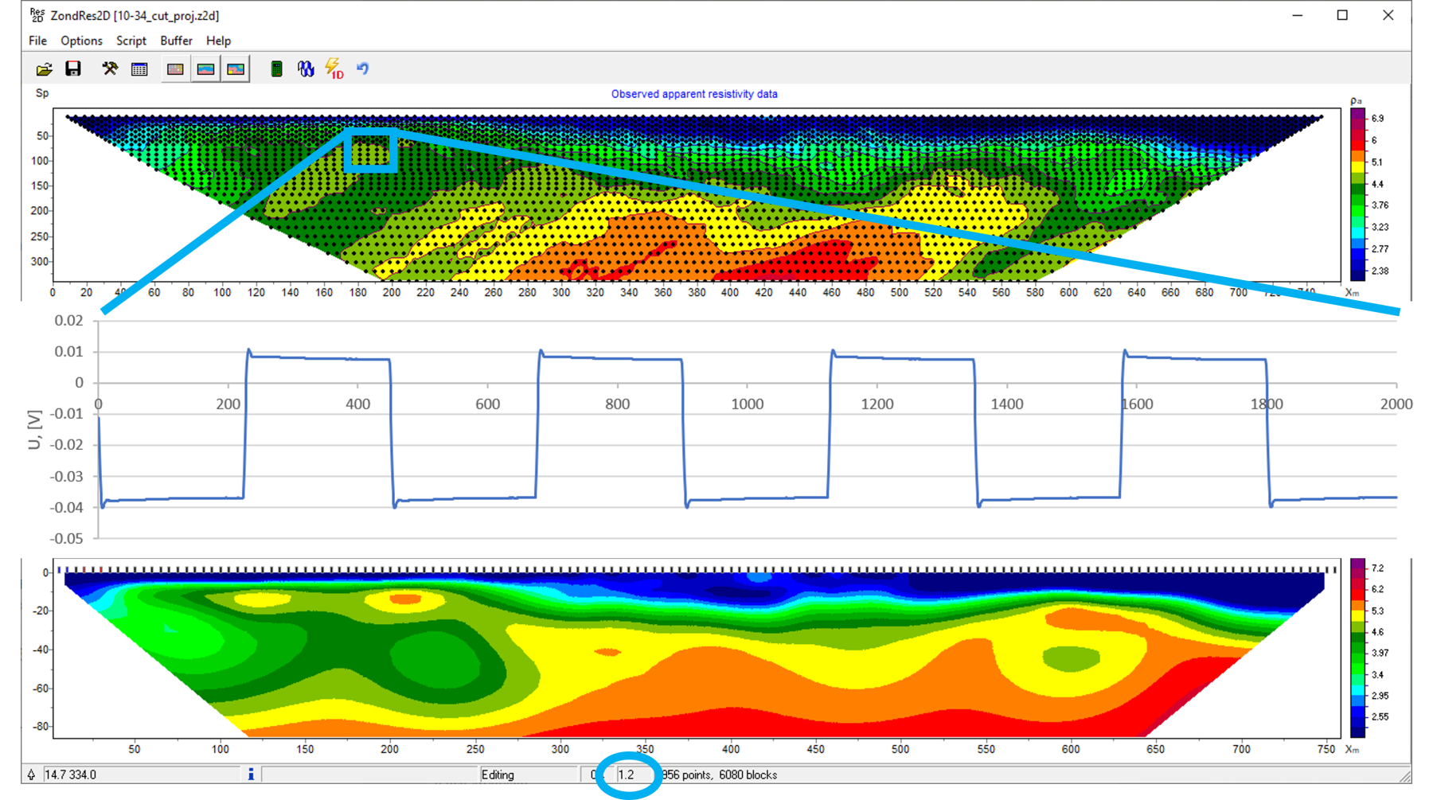This screenshot has width=1433, height=800.
Task: Open the Options menu
Action: pyautogui.click(x=81, y=41)
